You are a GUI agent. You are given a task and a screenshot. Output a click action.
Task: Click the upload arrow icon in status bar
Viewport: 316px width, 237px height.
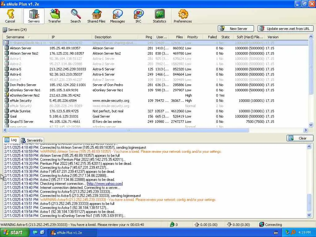tap(197, 225)
